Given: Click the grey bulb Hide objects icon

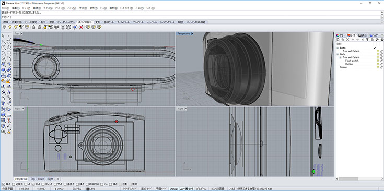Looking at the screenshot, I should [x=4, y=27].
